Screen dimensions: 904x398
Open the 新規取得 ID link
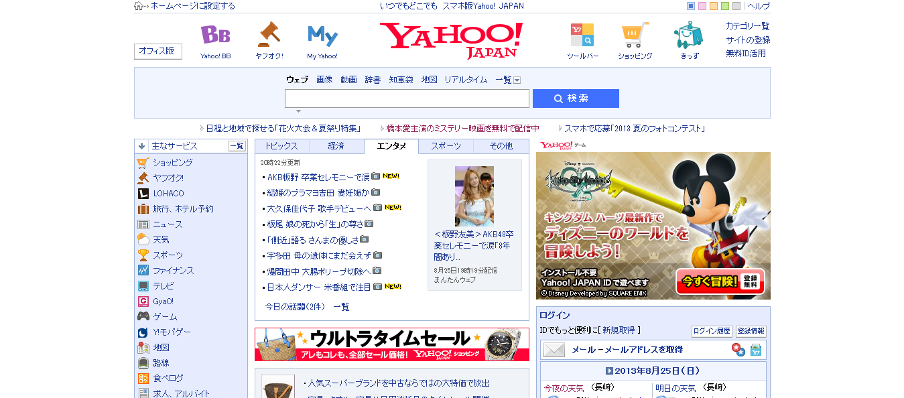pyautogui.click(x=619, y=330)
